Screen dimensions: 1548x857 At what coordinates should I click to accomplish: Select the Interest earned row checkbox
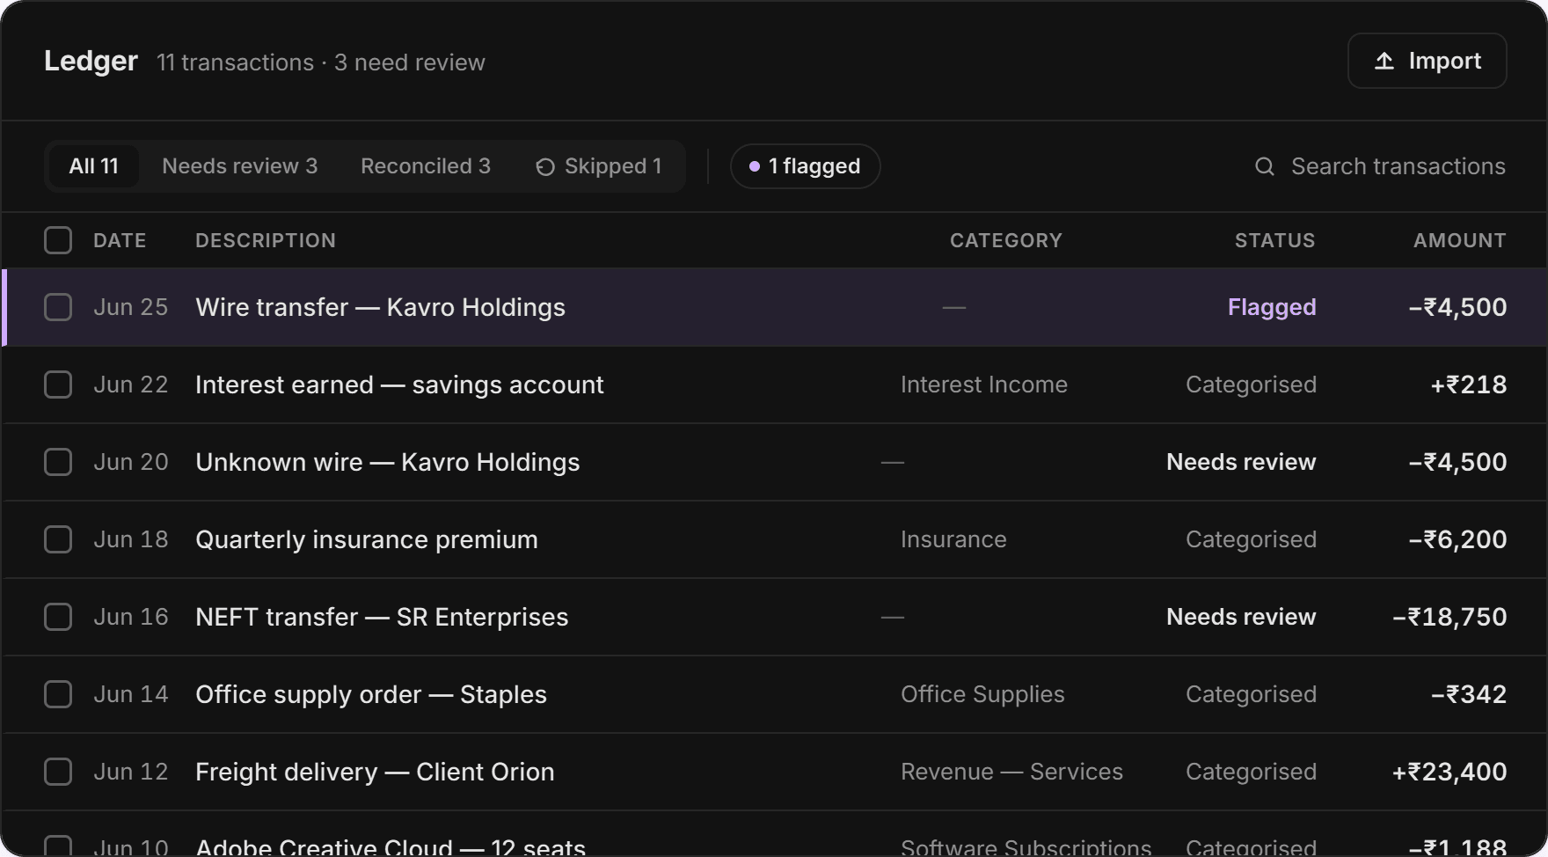(x=58, y=385)
